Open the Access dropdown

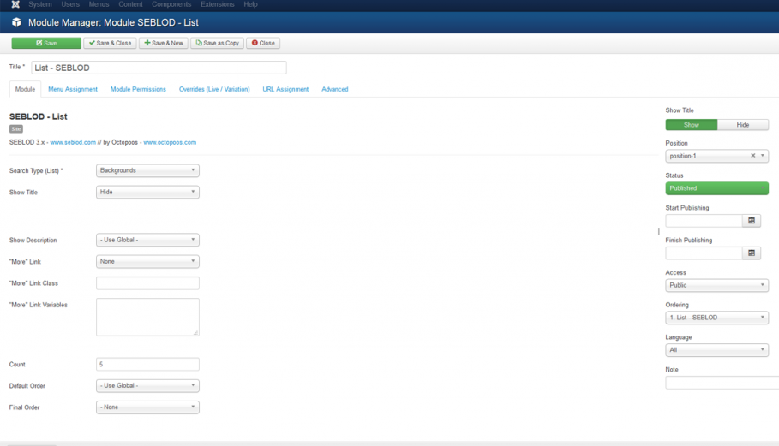pyautogui.click(x=717, y=285)
